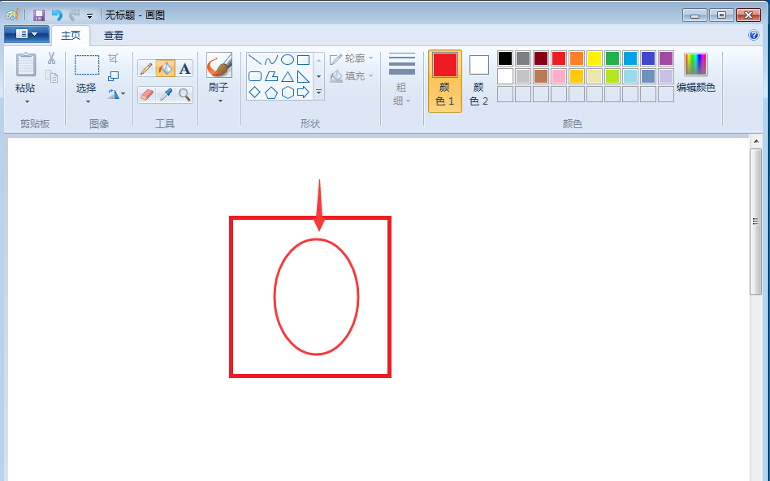
Task: Click the Undo arrow in title bar
Action: click(x=57, y=15)
